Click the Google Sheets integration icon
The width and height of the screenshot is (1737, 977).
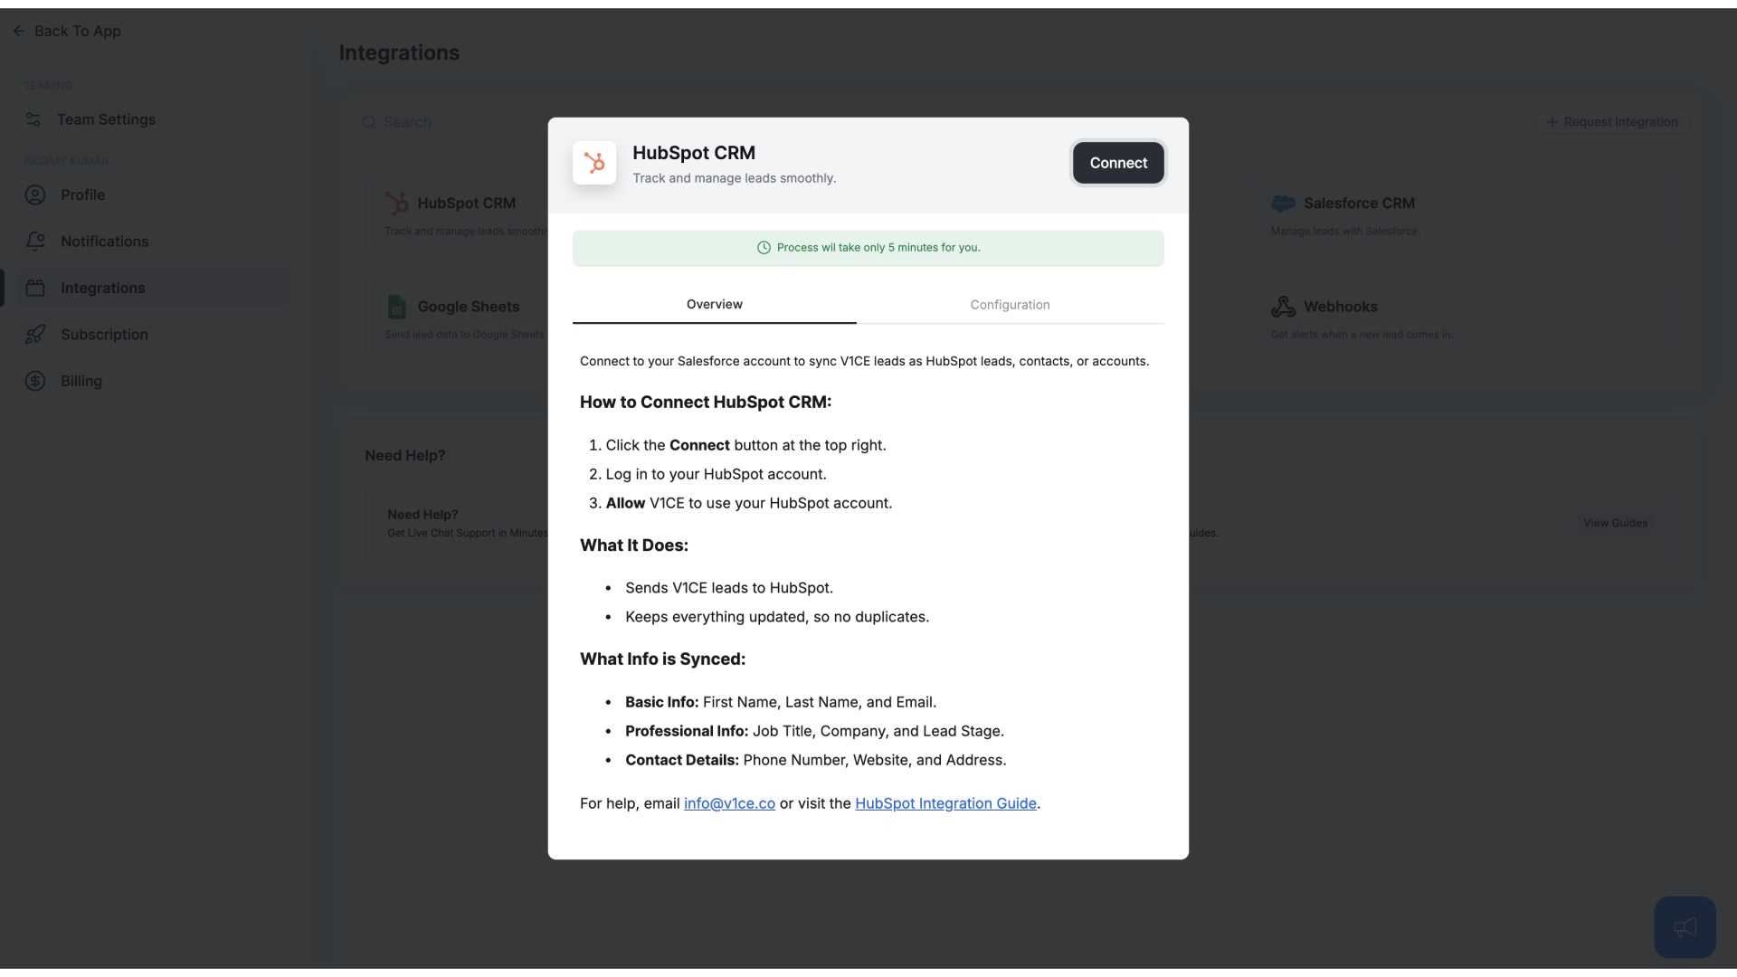coord(396,307)
